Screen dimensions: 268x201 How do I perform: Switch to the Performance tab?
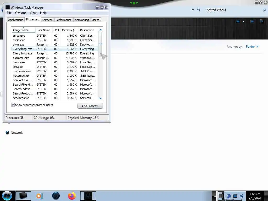tap(63, 20)
